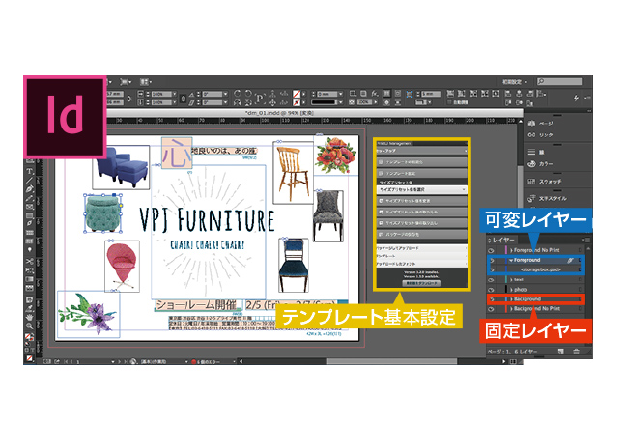The width and height of the screenshot is (624, 425).
Task: Click the 最新版をダウンロード button
Action: [421, 283]
